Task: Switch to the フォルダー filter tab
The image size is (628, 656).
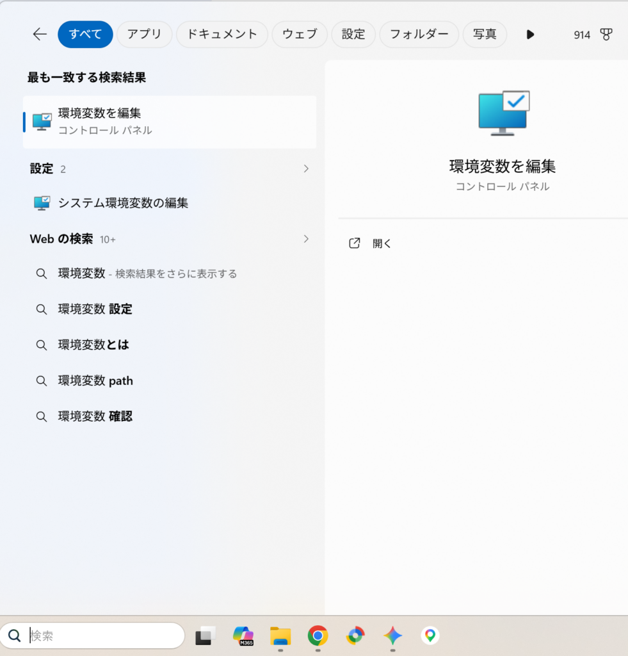Action: click(x=419, y=35)
